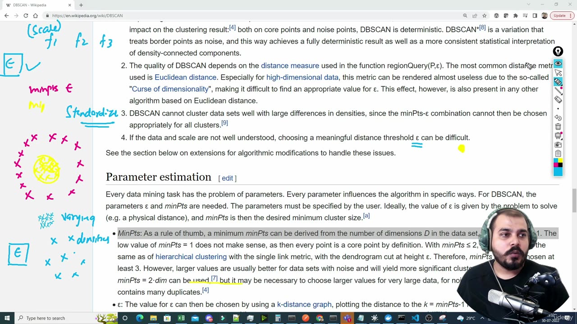Open the 'Curse of dimensionality' link

[170, 89]
